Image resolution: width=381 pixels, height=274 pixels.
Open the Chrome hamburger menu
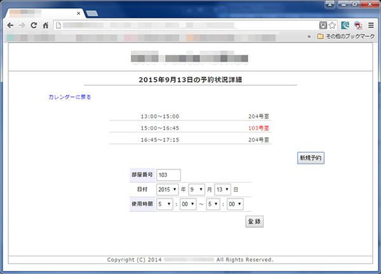371,25
